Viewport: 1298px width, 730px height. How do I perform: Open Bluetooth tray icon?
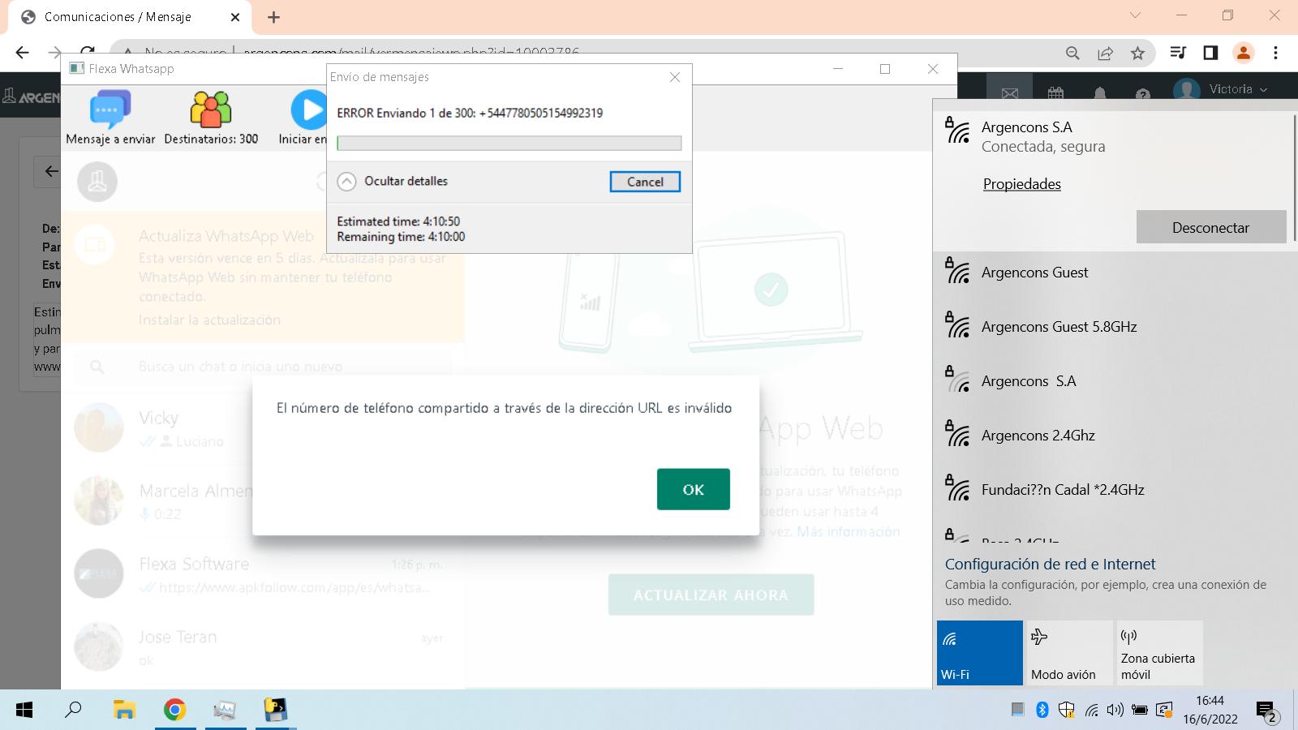(1042, 710)
